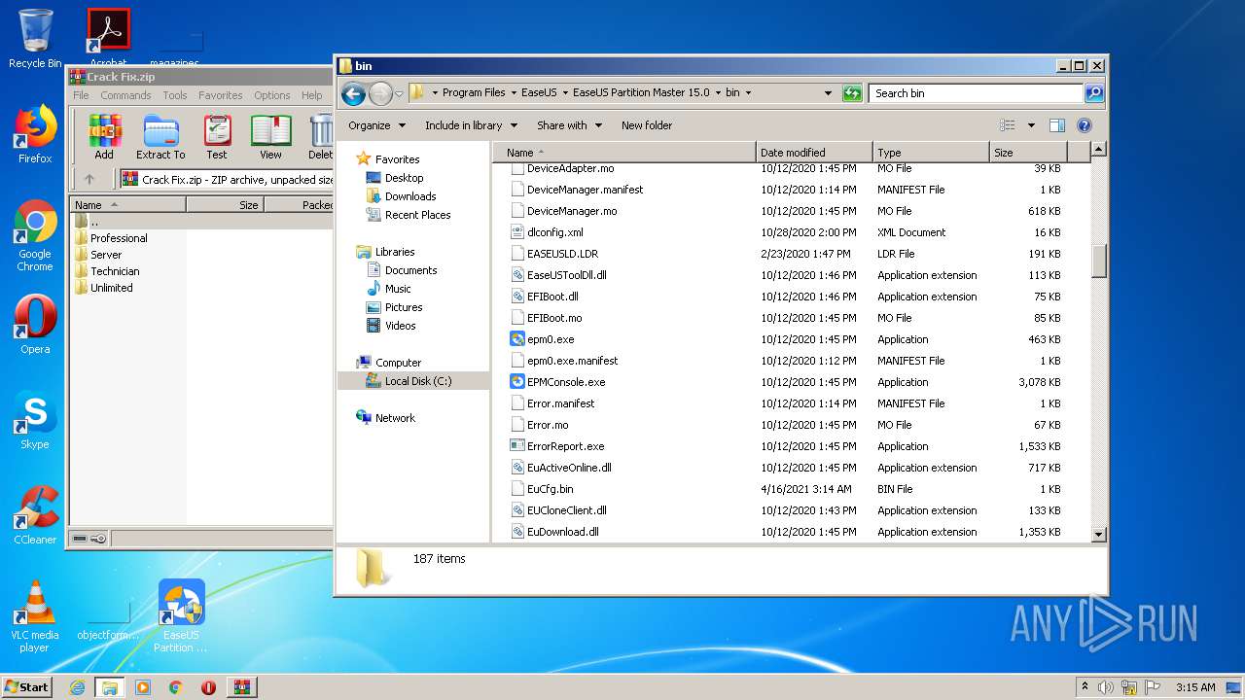Change view with the Explorer views icon

pos(1008,125)
